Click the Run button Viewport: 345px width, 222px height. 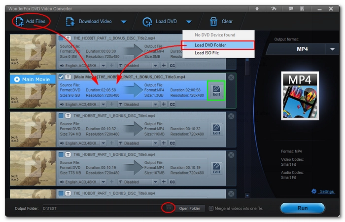[303, 208]
